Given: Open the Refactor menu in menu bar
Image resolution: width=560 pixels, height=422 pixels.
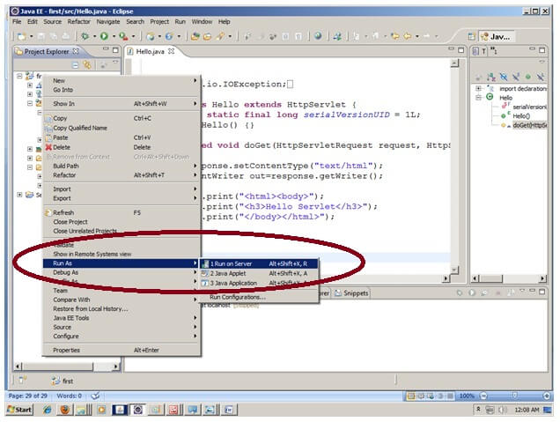Looking at the screenshot, I should tap(79, 21).
